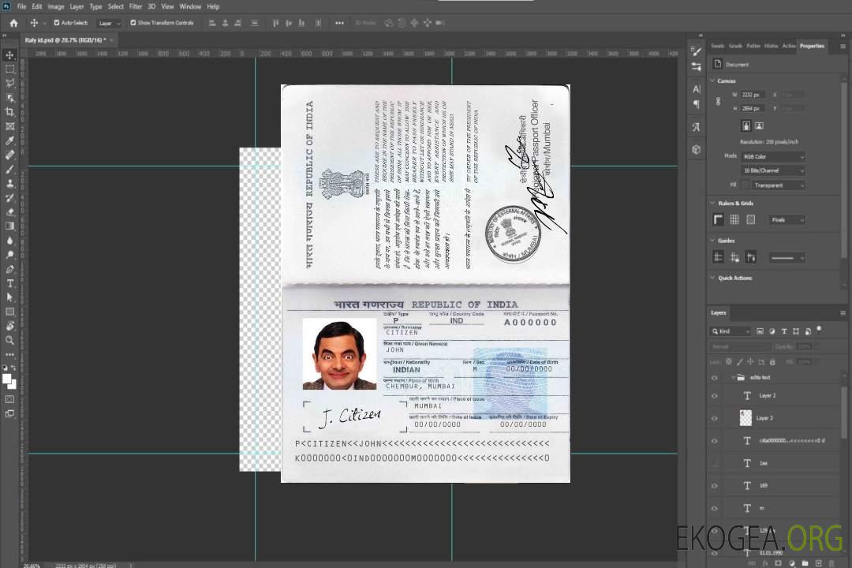Viewport: 852px width, 568px height.
Task: Select the Zoom tool
Action: point(9,340)
